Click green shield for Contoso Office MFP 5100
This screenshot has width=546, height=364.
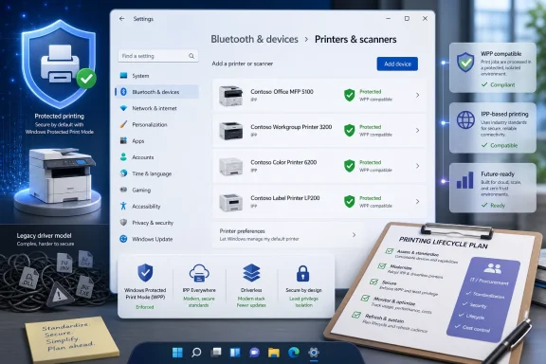[x=349, y=95]
